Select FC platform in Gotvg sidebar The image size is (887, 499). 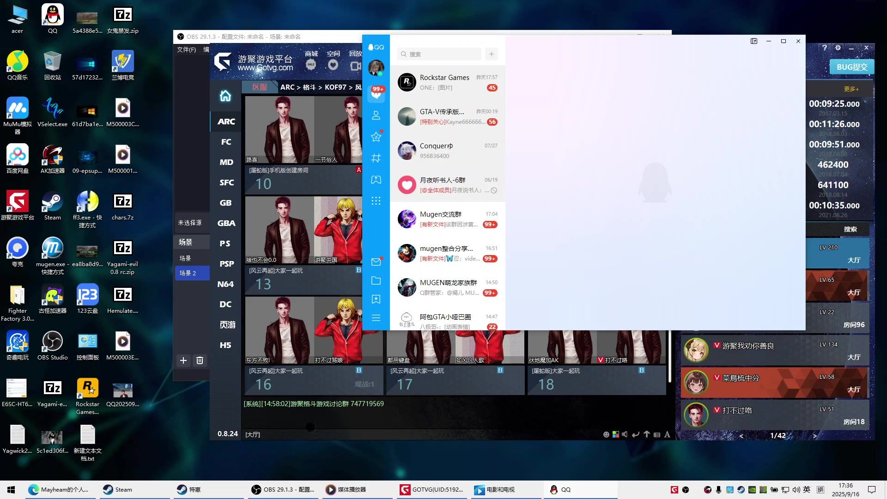pos(226,142)
